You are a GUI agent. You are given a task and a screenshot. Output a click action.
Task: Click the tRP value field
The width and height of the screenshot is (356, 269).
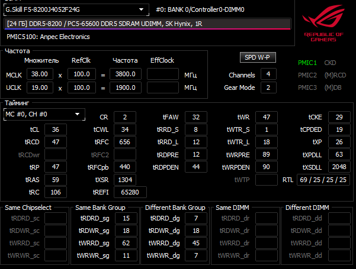coord(56,167)
